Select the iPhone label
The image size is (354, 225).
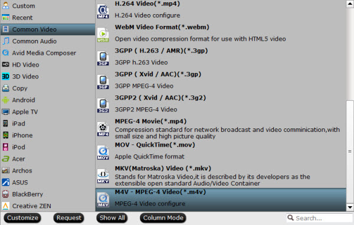[22, 135]
